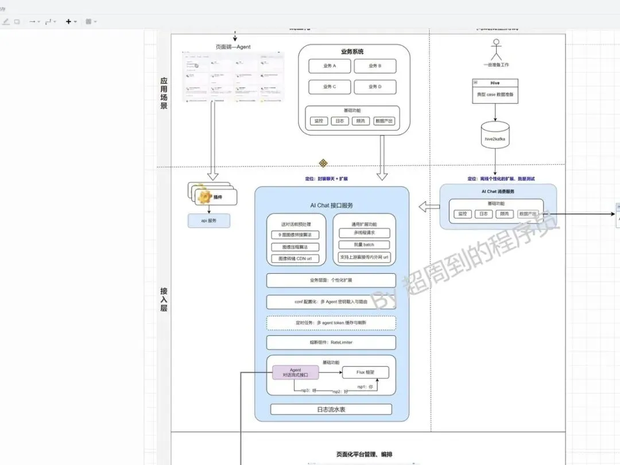Select the 9 图图像拼接算法 box

(x=295, y=235)
